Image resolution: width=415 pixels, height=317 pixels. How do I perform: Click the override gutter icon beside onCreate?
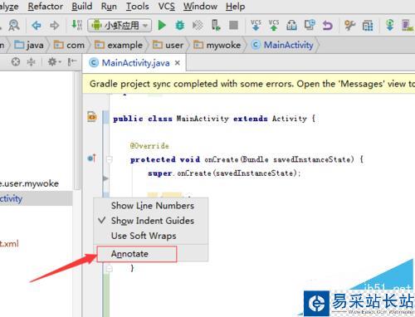tap(91, 158)
